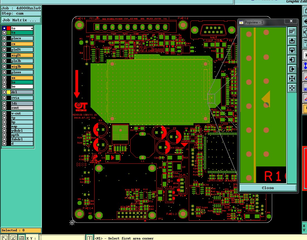The width and height of the screenshot is (307, 240).
Task: Expand the small indicator on the 'to' layer row
Action: (x=32, y=28)
